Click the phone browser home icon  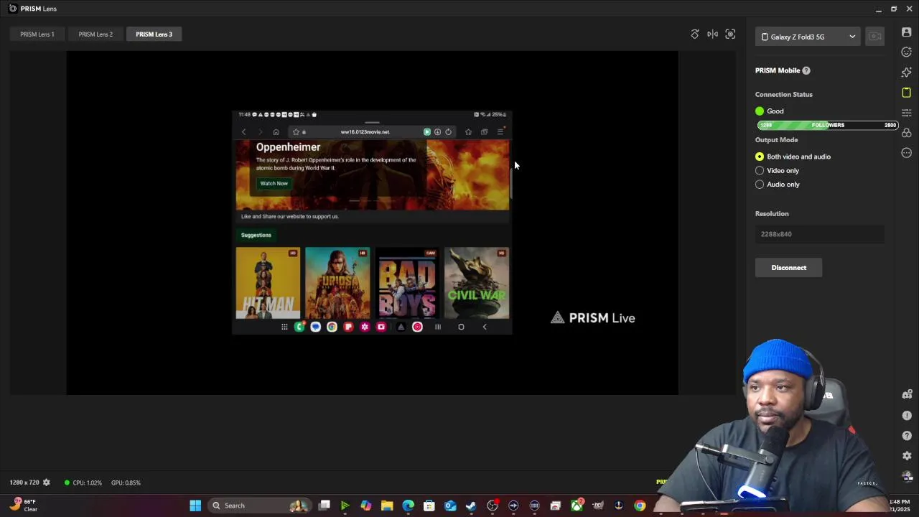(x=276, y=132)
